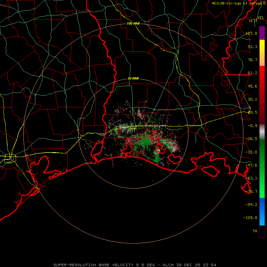Click the TH threshold label
This screenshot has width=267, height=267.
255,231
